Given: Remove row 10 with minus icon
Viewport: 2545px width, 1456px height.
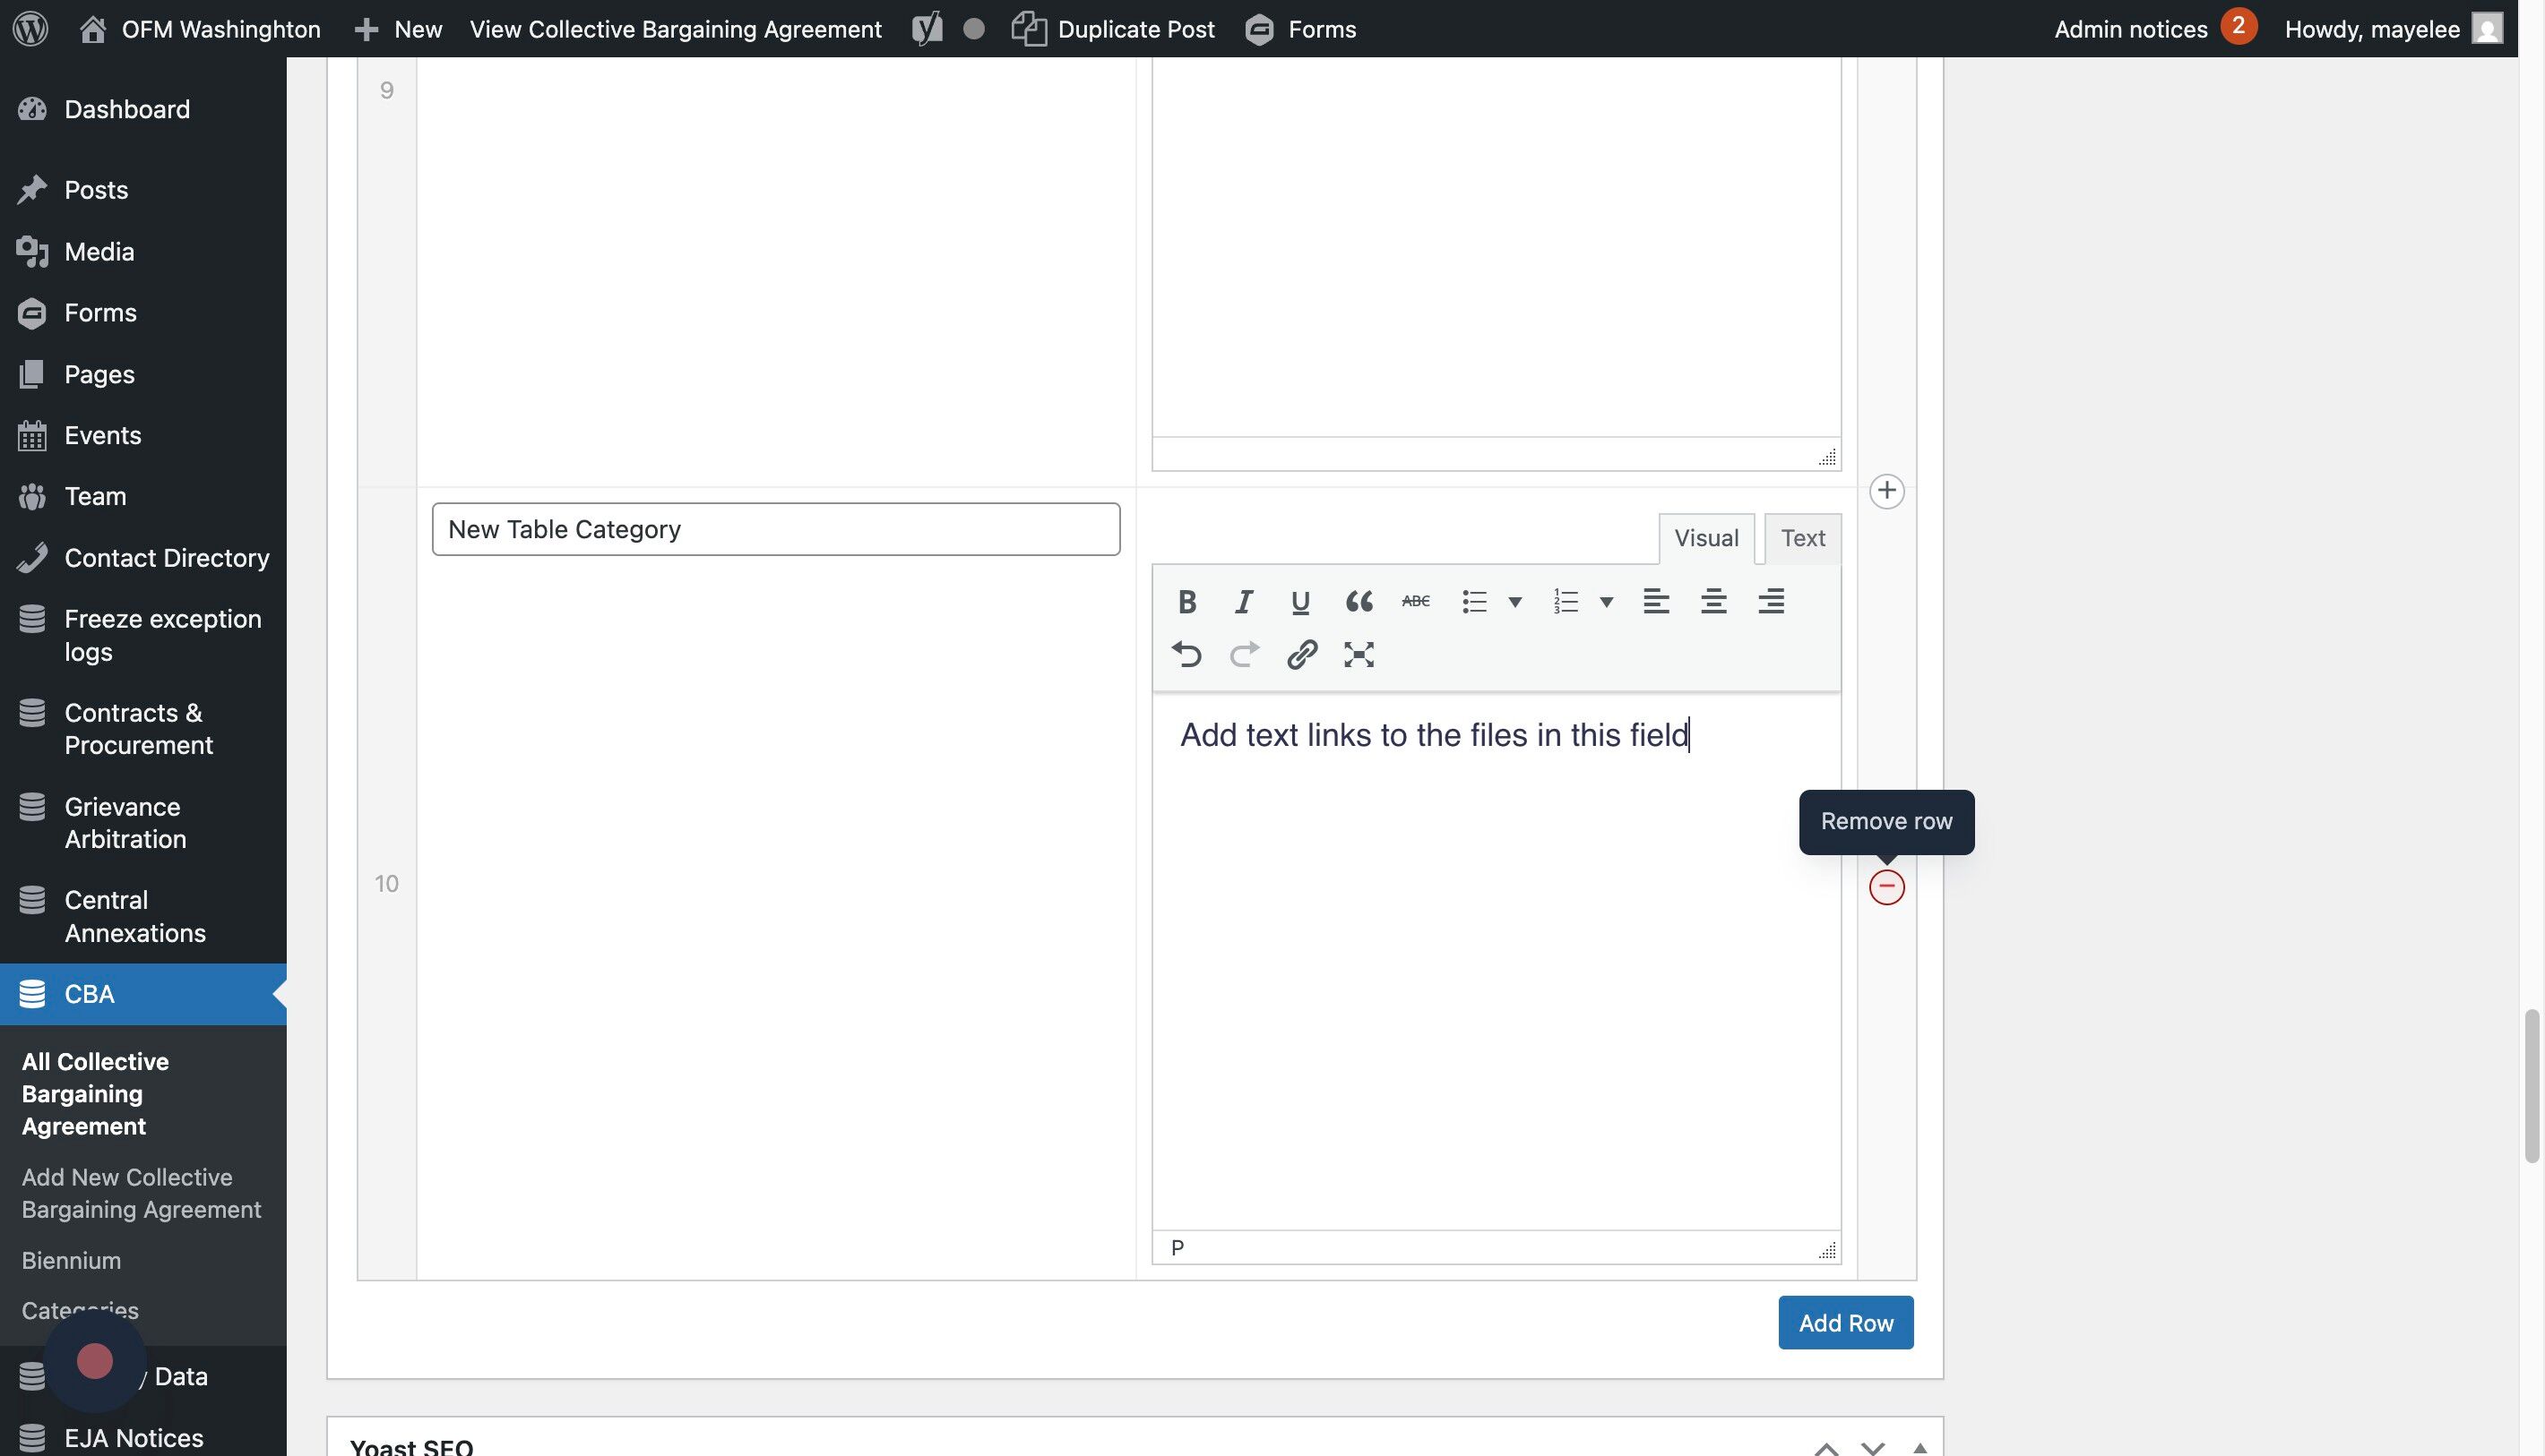Looking at the screenshot, I should tap(1885, 887).
